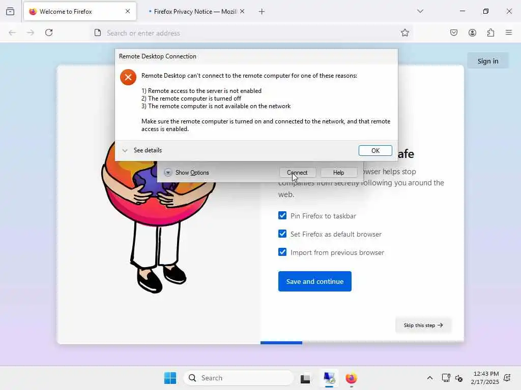Click the Firefox taskbar icon
The height and width of the screenshot is (390, 521).
(351, 378)
